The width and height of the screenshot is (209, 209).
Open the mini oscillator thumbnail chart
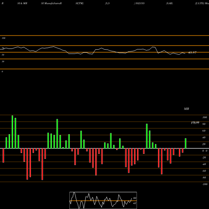tap(103, 200)
